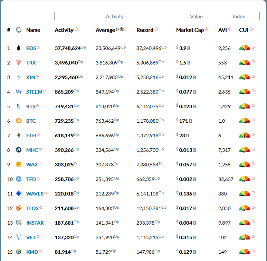This screenshot has width=267, height=261.
Task: Open the BTS coin link
Action: (31, 106)
